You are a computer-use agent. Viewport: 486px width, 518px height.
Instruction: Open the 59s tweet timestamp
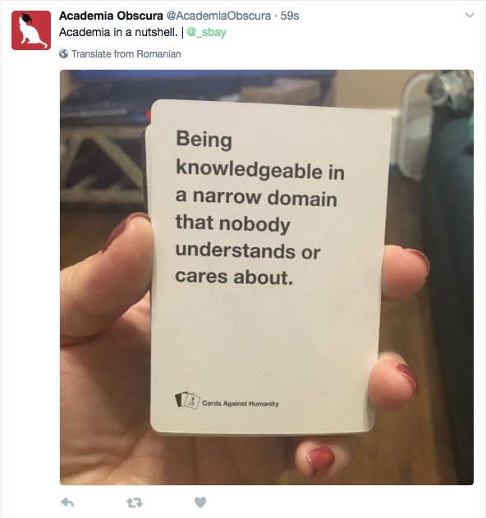click(x=290, y=16)
